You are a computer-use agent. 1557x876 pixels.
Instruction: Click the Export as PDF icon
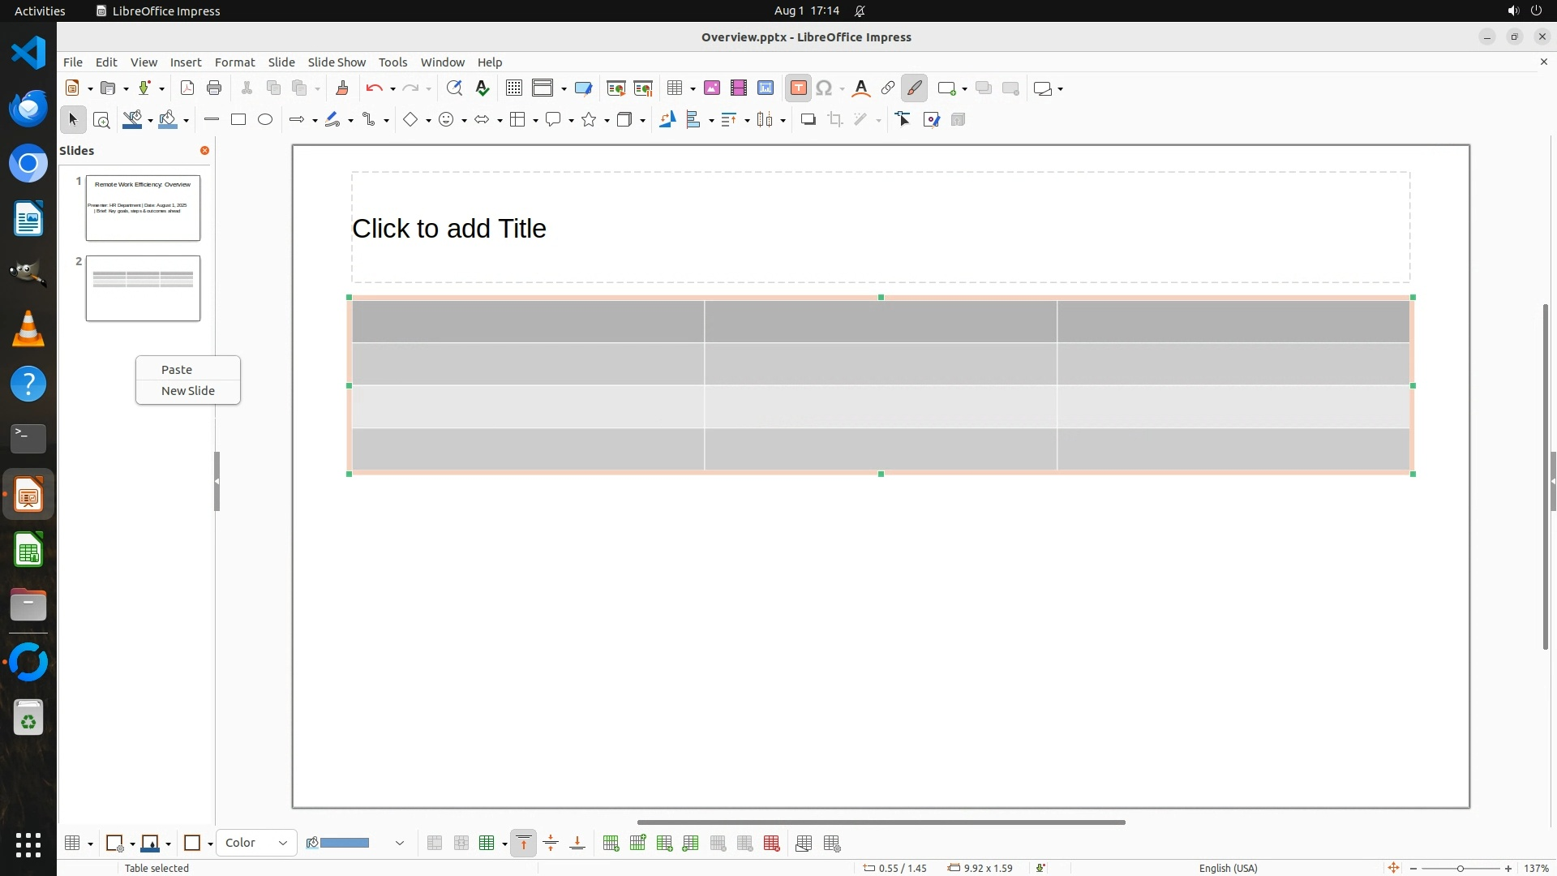pyautogui.click(x=187, y=88)
